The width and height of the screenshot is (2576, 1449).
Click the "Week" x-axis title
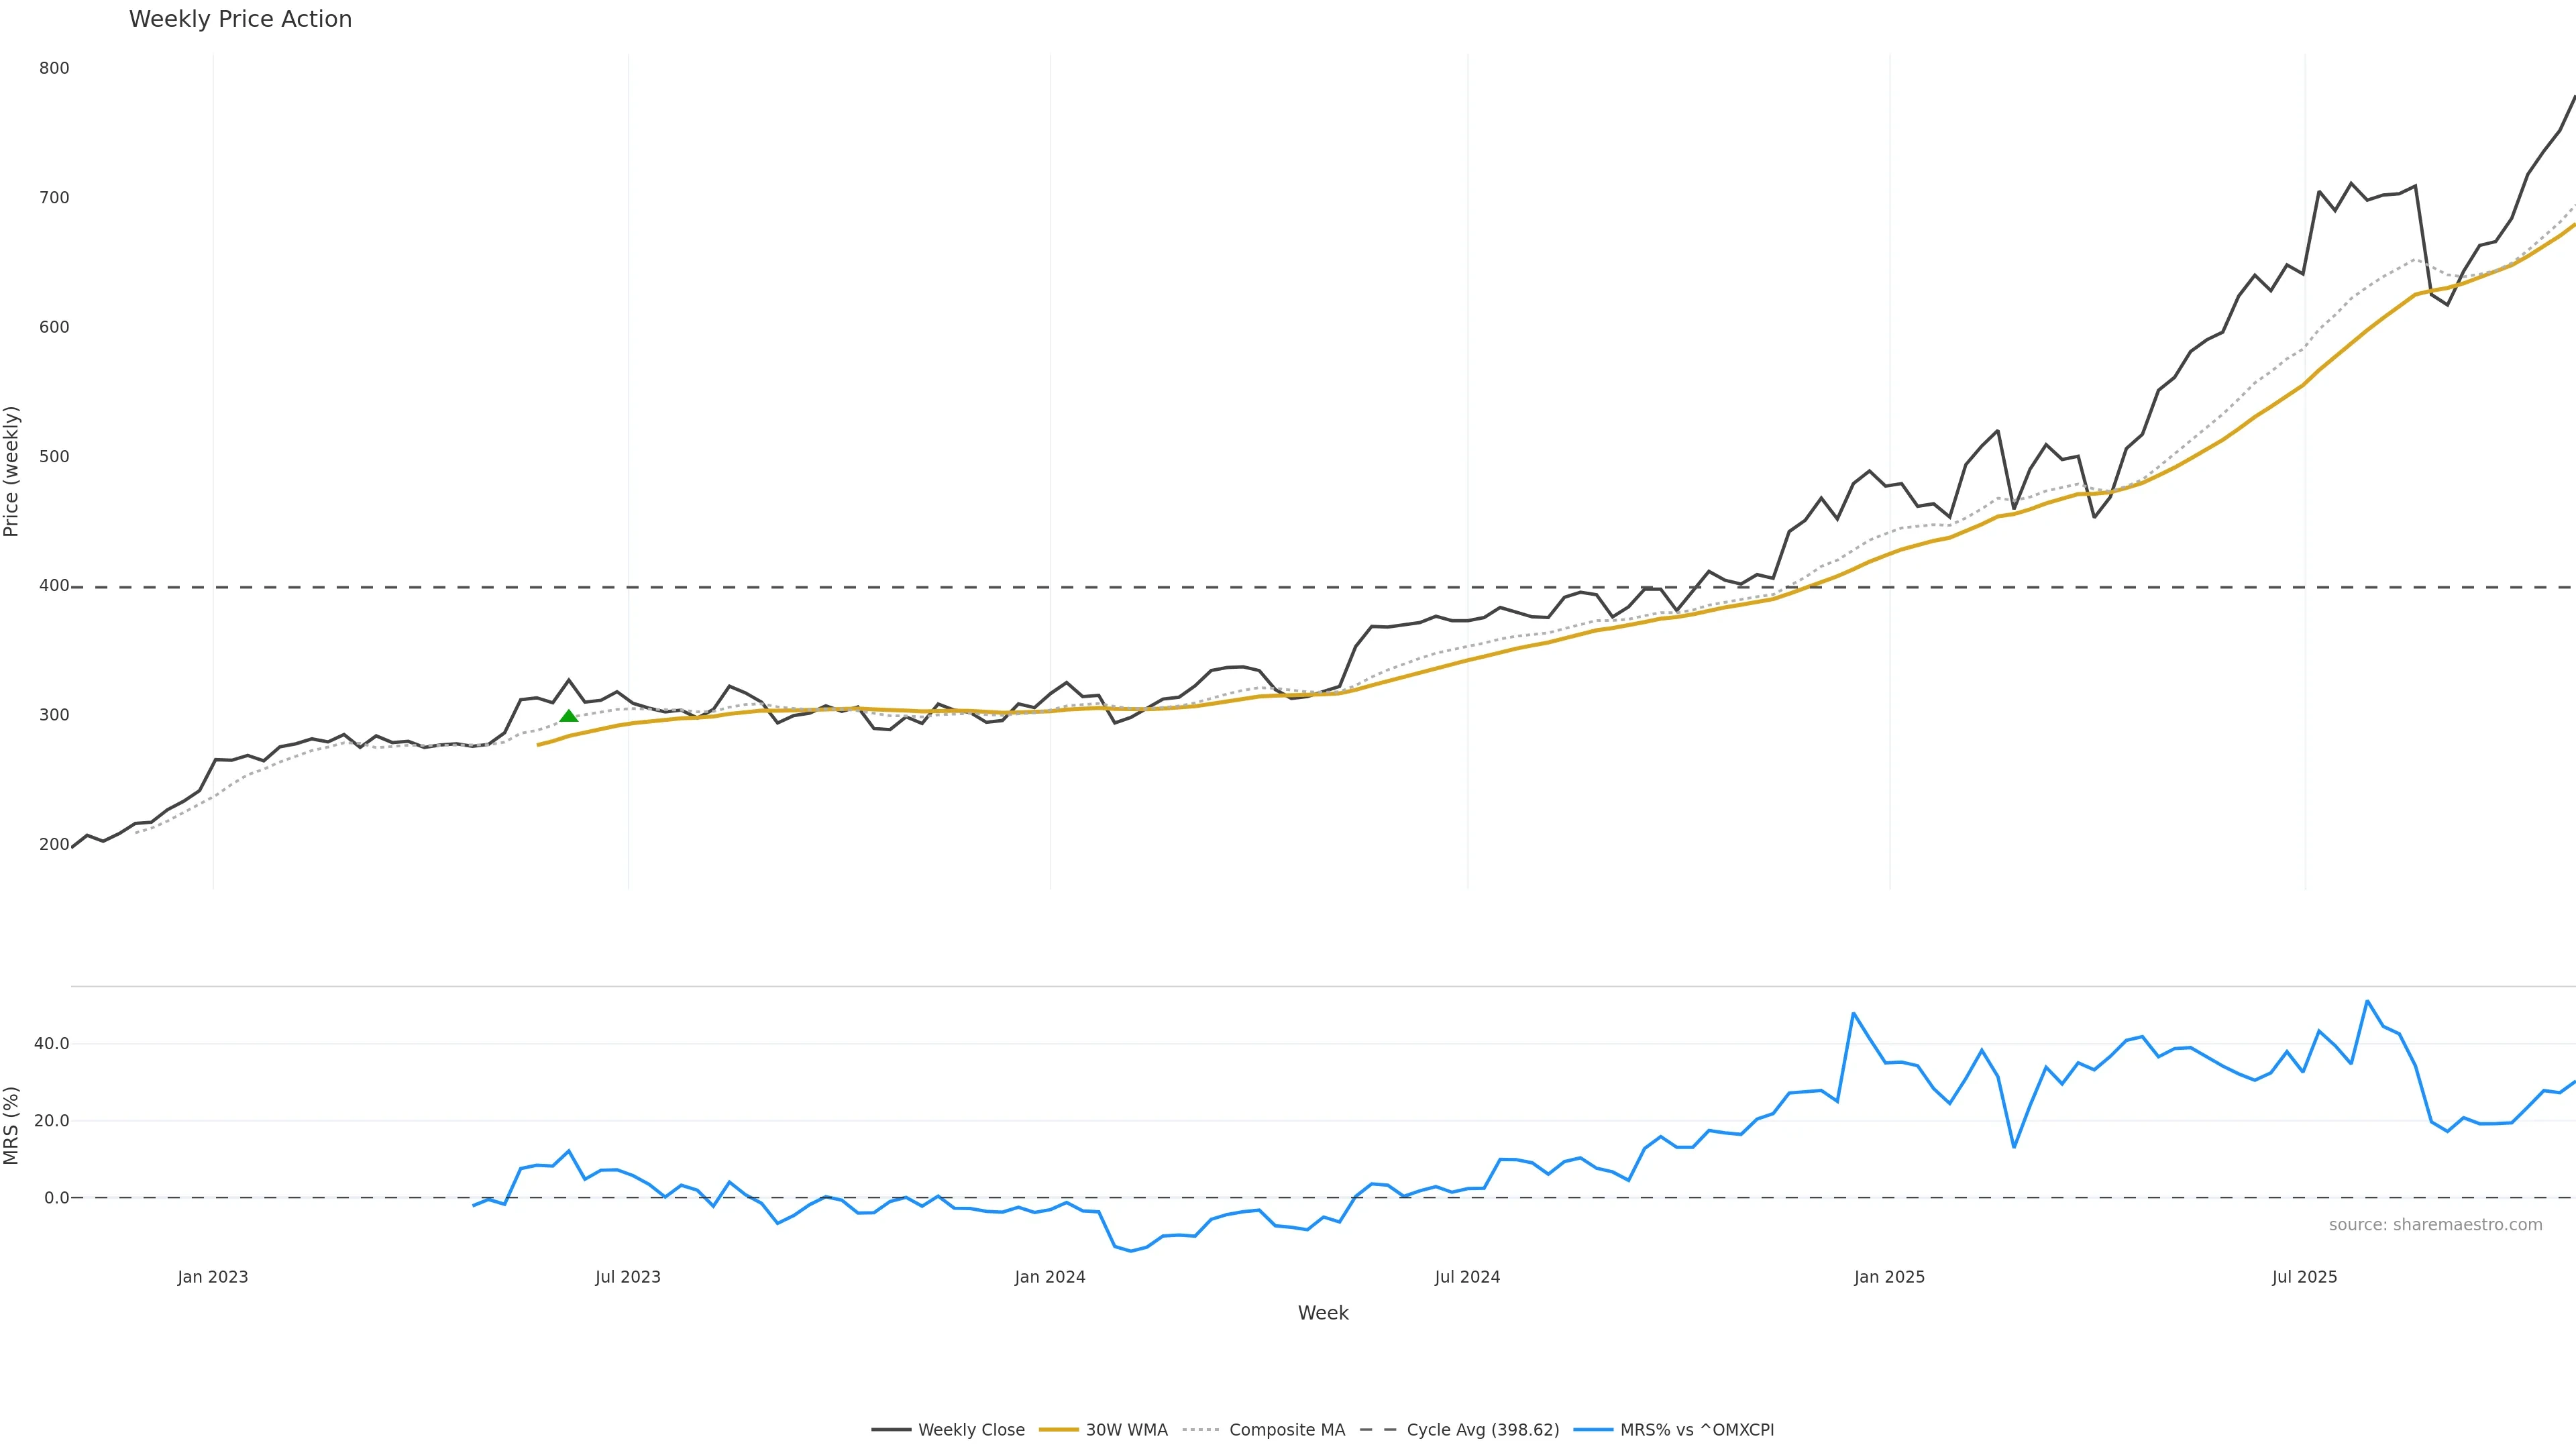(1323, 1313)
